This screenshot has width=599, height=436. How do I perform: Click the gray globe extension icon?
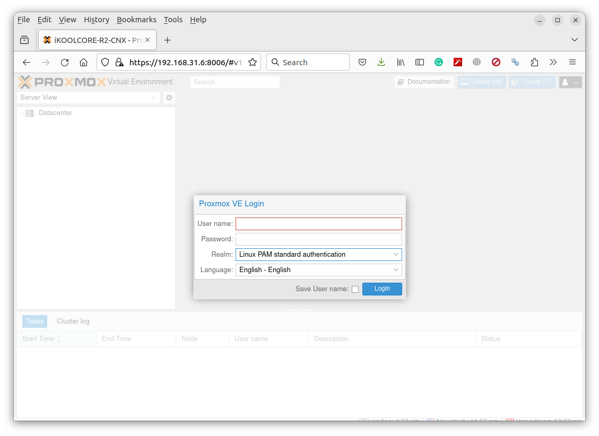(477, 62)
